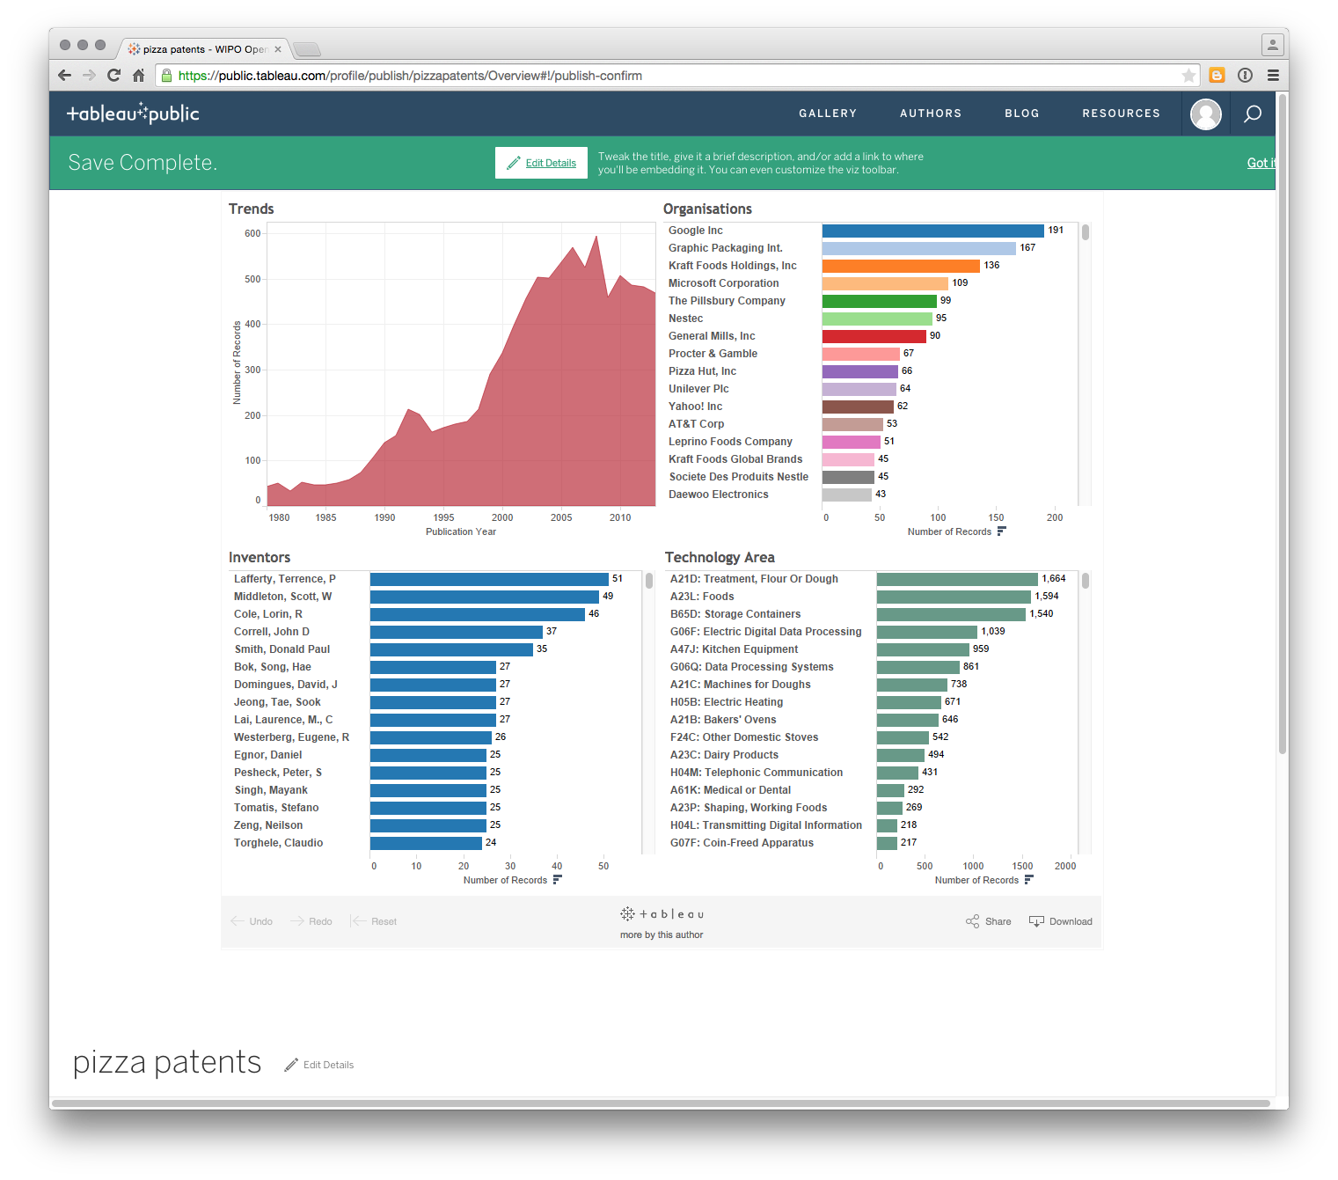Click the Tableau Public logo
Image resolution: width=1338 pixels, height=1180 pixels.
pyautogui.click(x=133, y=114)
